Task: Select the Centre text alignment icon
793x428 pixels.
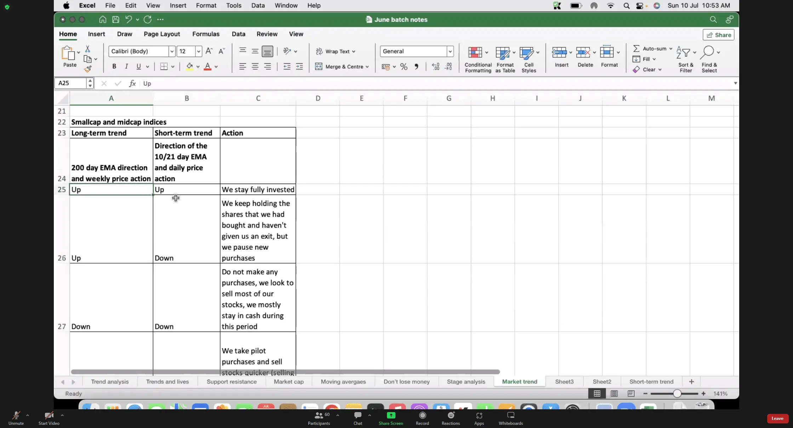Action: point(255,66)
